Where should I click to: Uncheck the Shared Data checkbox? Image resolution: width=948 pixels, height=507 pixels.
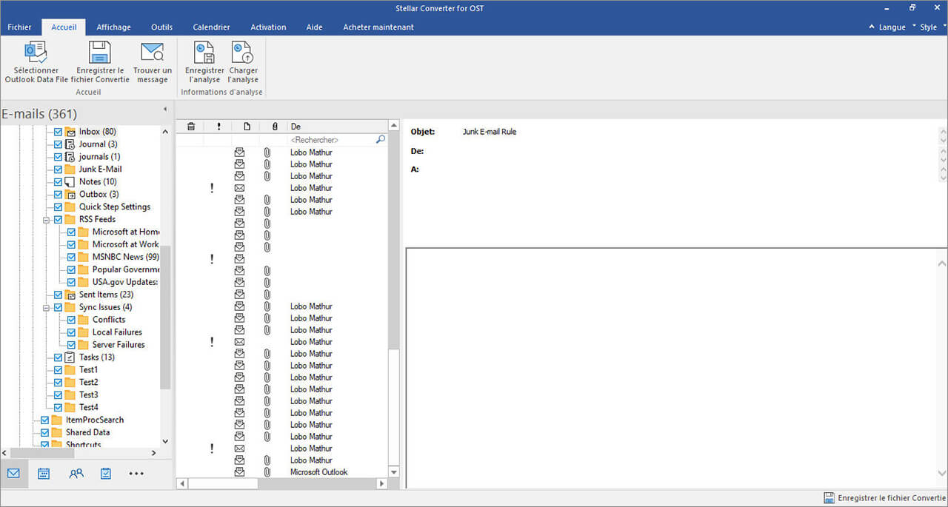click(45, 433)
